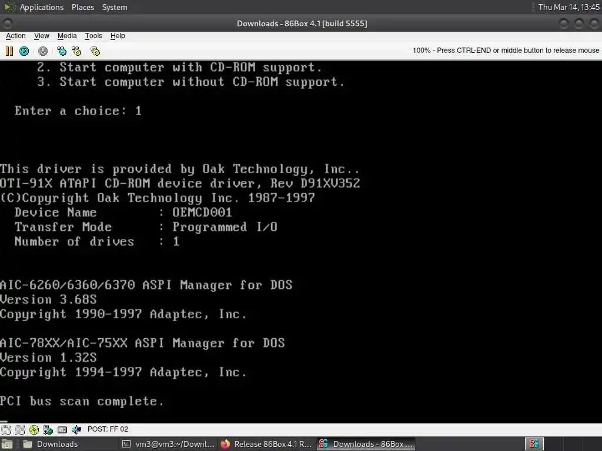
Task: Click the 'Version 1.32S' line
Action: click(48, 358)
